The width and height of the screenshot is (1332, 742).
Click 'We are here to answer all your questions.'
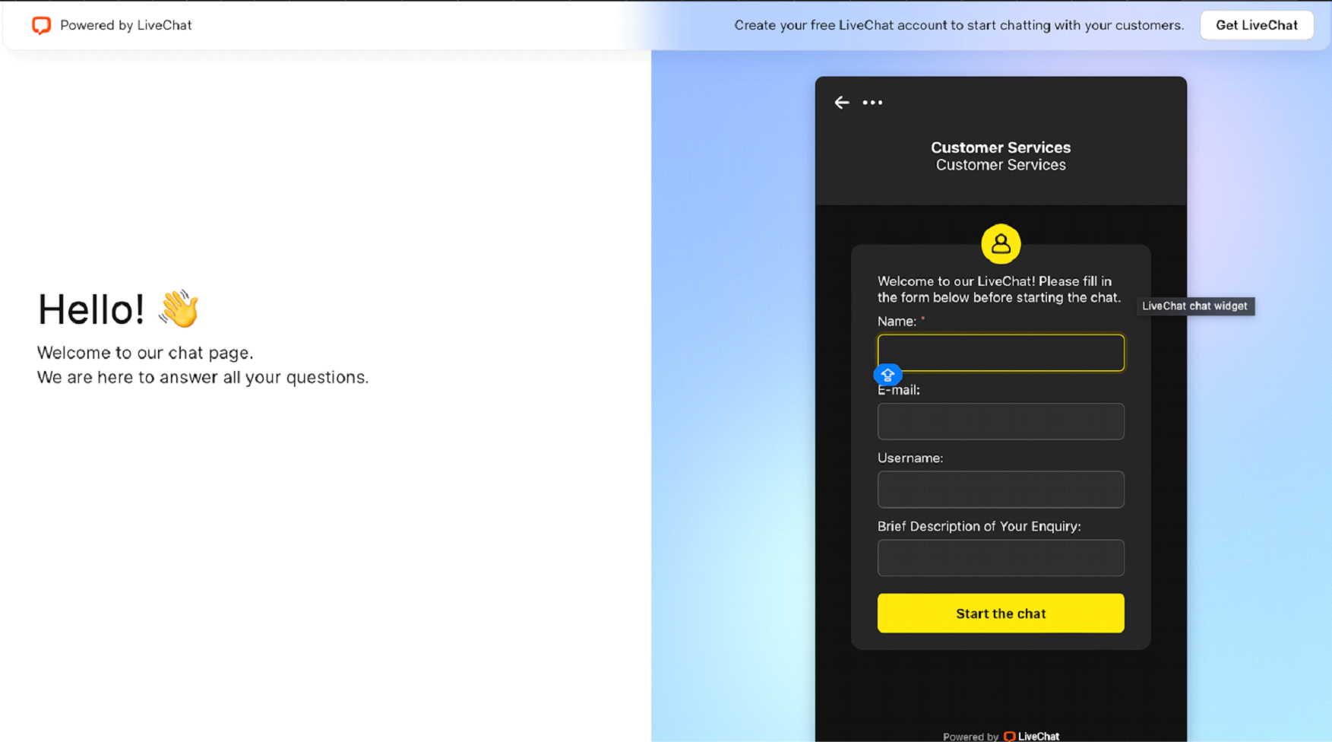pos(203,377)
